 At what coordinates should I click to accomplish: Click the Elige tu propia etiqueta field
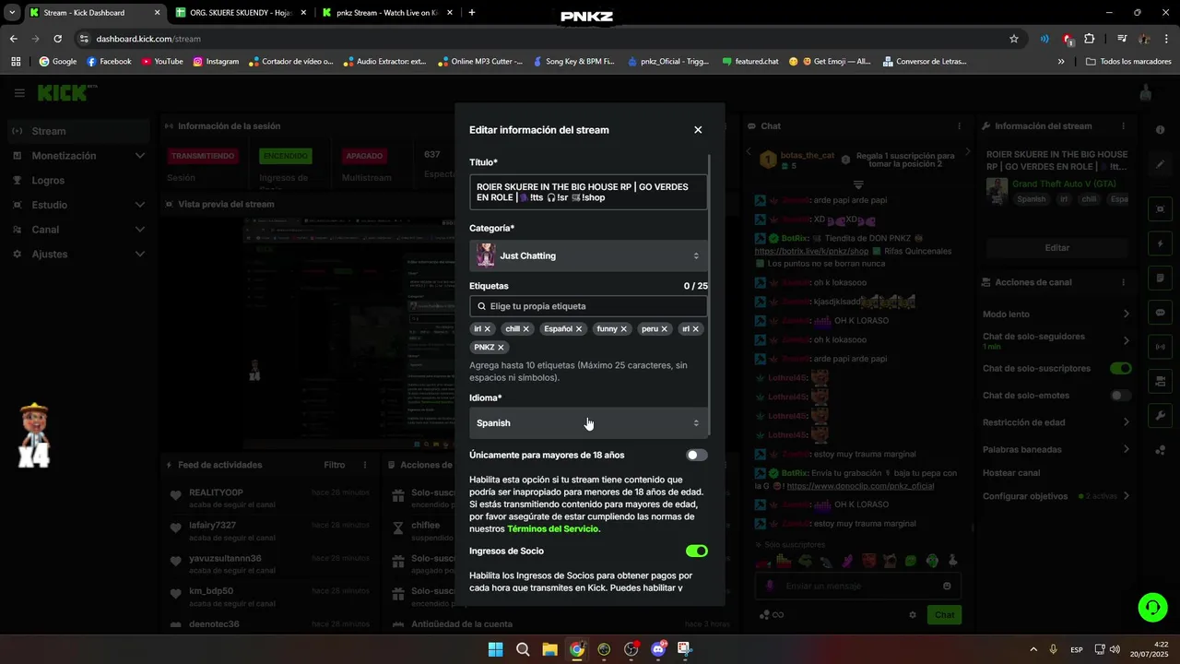tap(588, 306)
